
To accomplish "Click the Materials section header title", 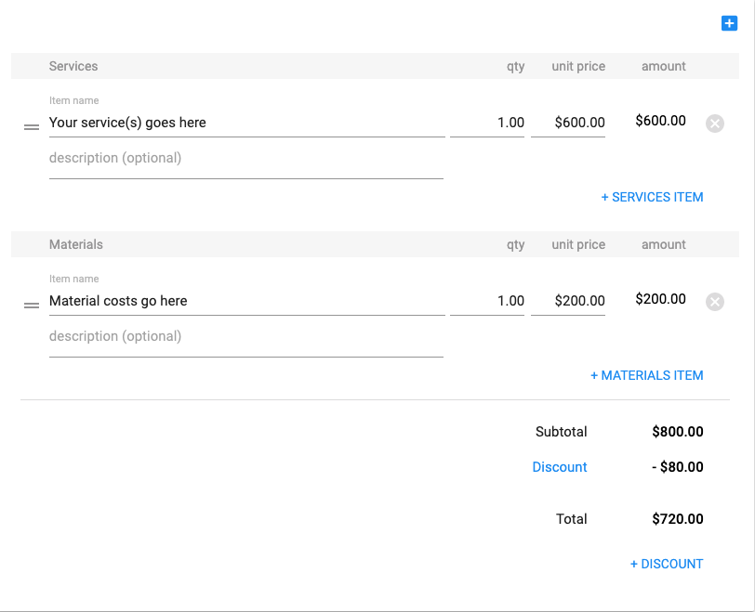I will (76, 244).
